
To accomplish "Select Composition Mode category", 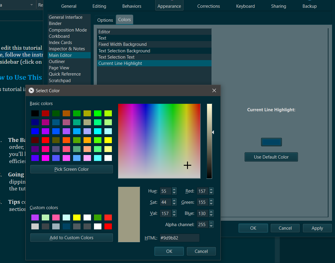I will coord(69,30).
